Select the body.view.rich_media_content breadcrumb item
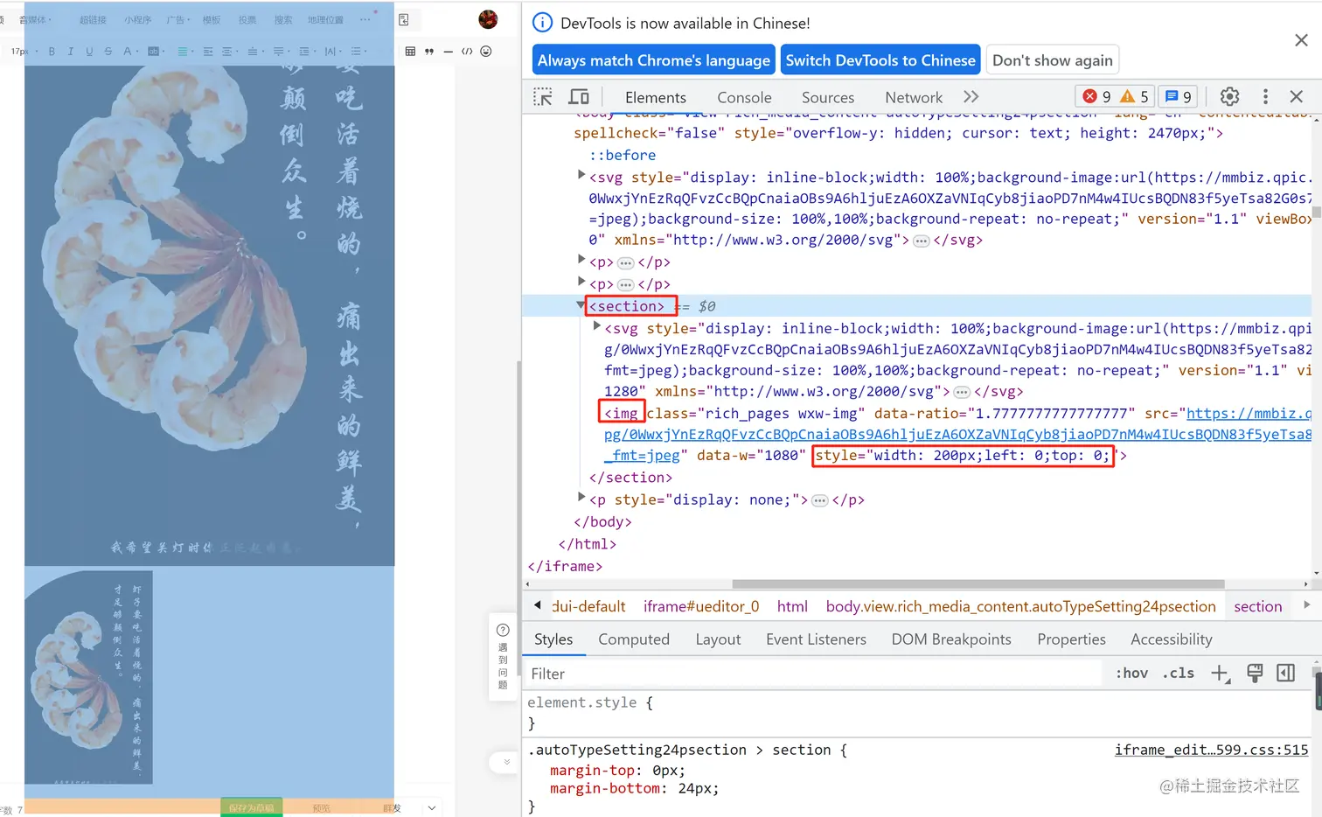The width and height of the screenshot is (1322, 817). [1020, 606]
